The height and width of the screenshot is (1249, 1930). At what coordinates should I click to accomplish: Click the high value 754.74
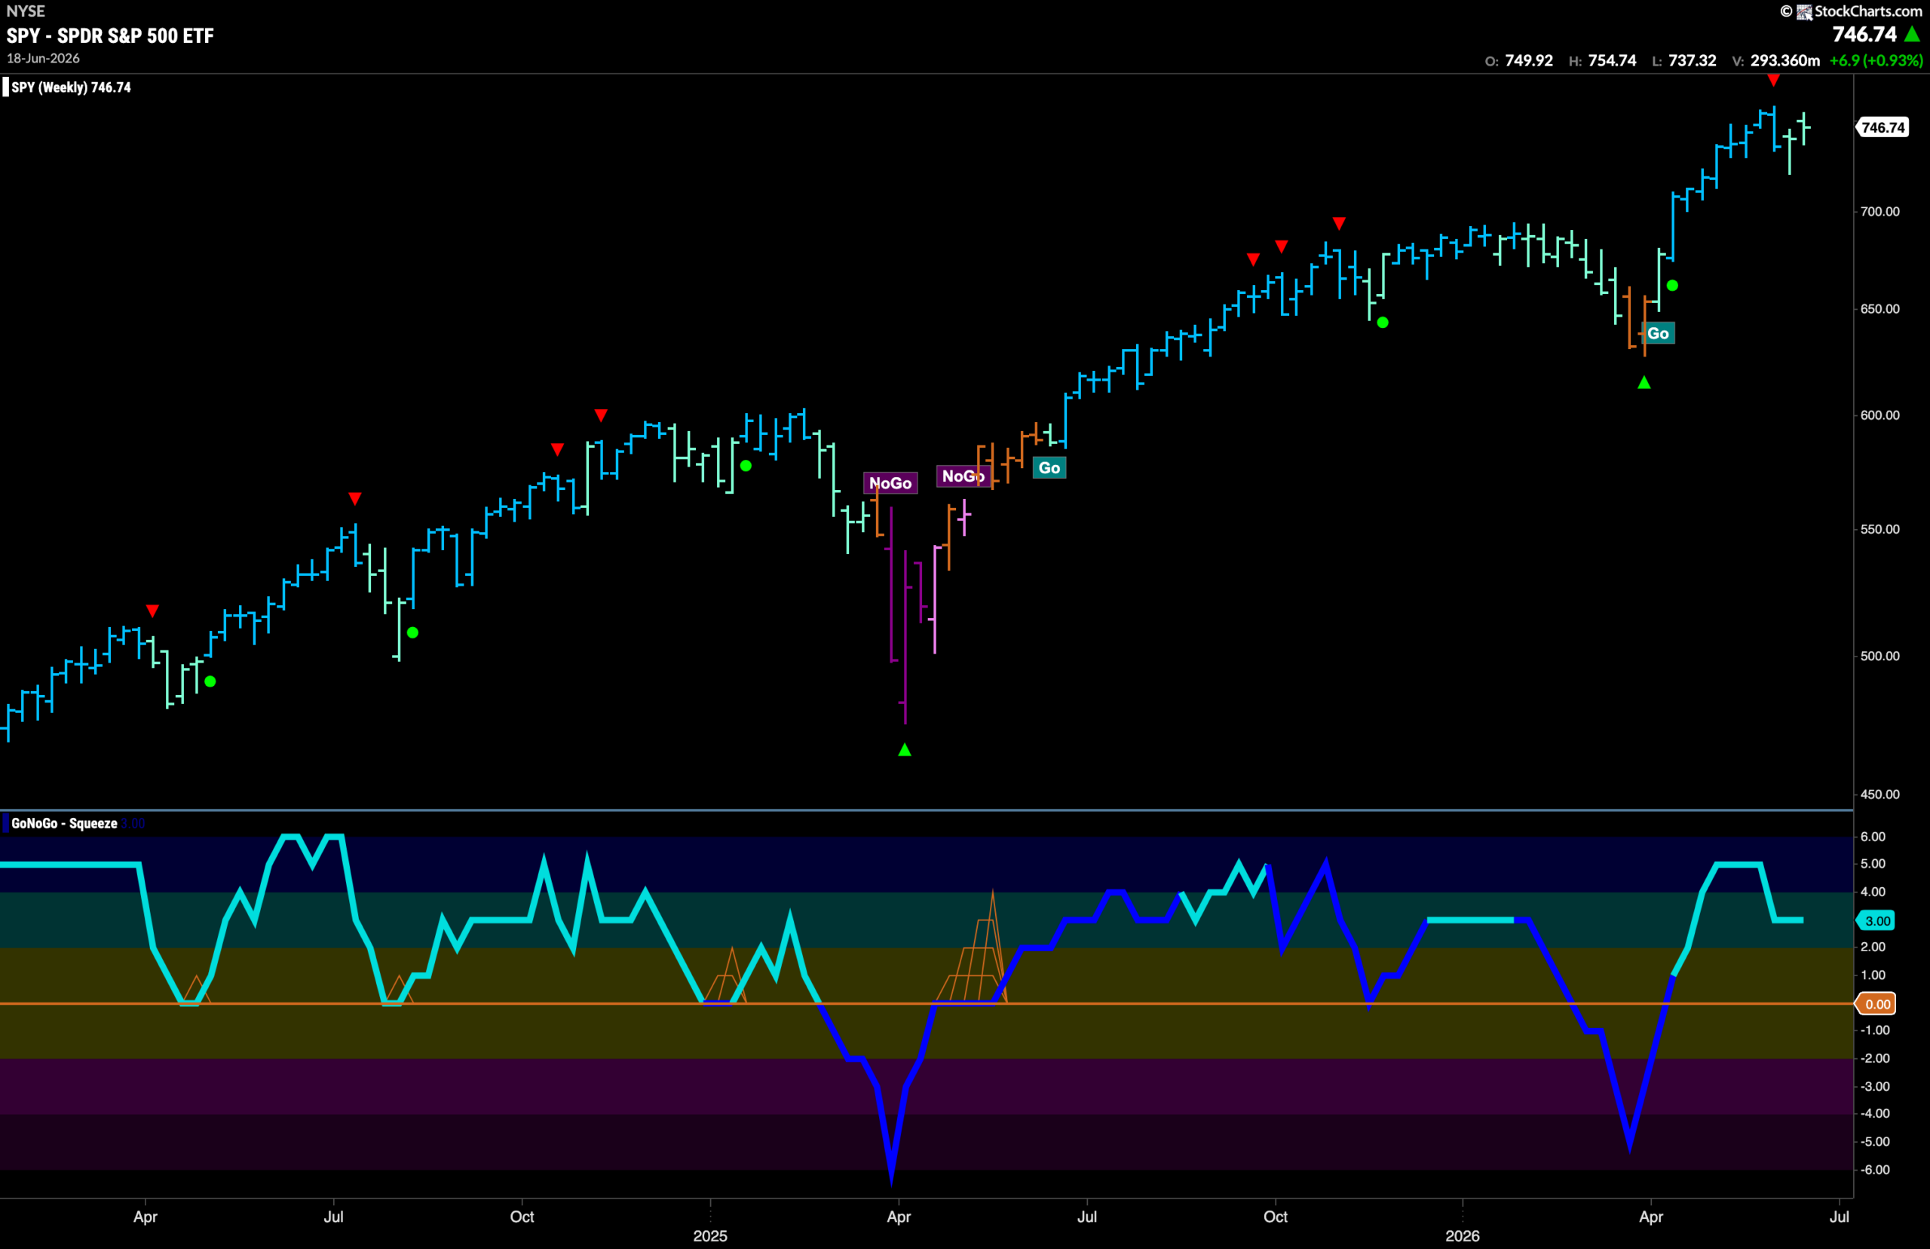pos(1612,61)
